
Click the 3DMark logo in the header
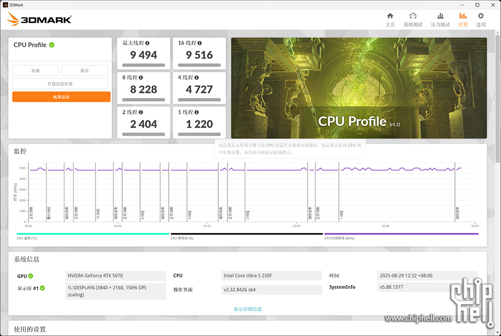coord(39,19)
